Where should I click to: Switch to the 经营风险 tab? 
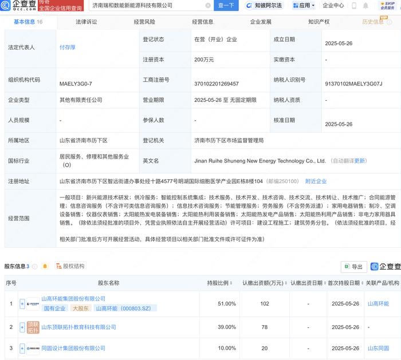[x=144, y=22]
